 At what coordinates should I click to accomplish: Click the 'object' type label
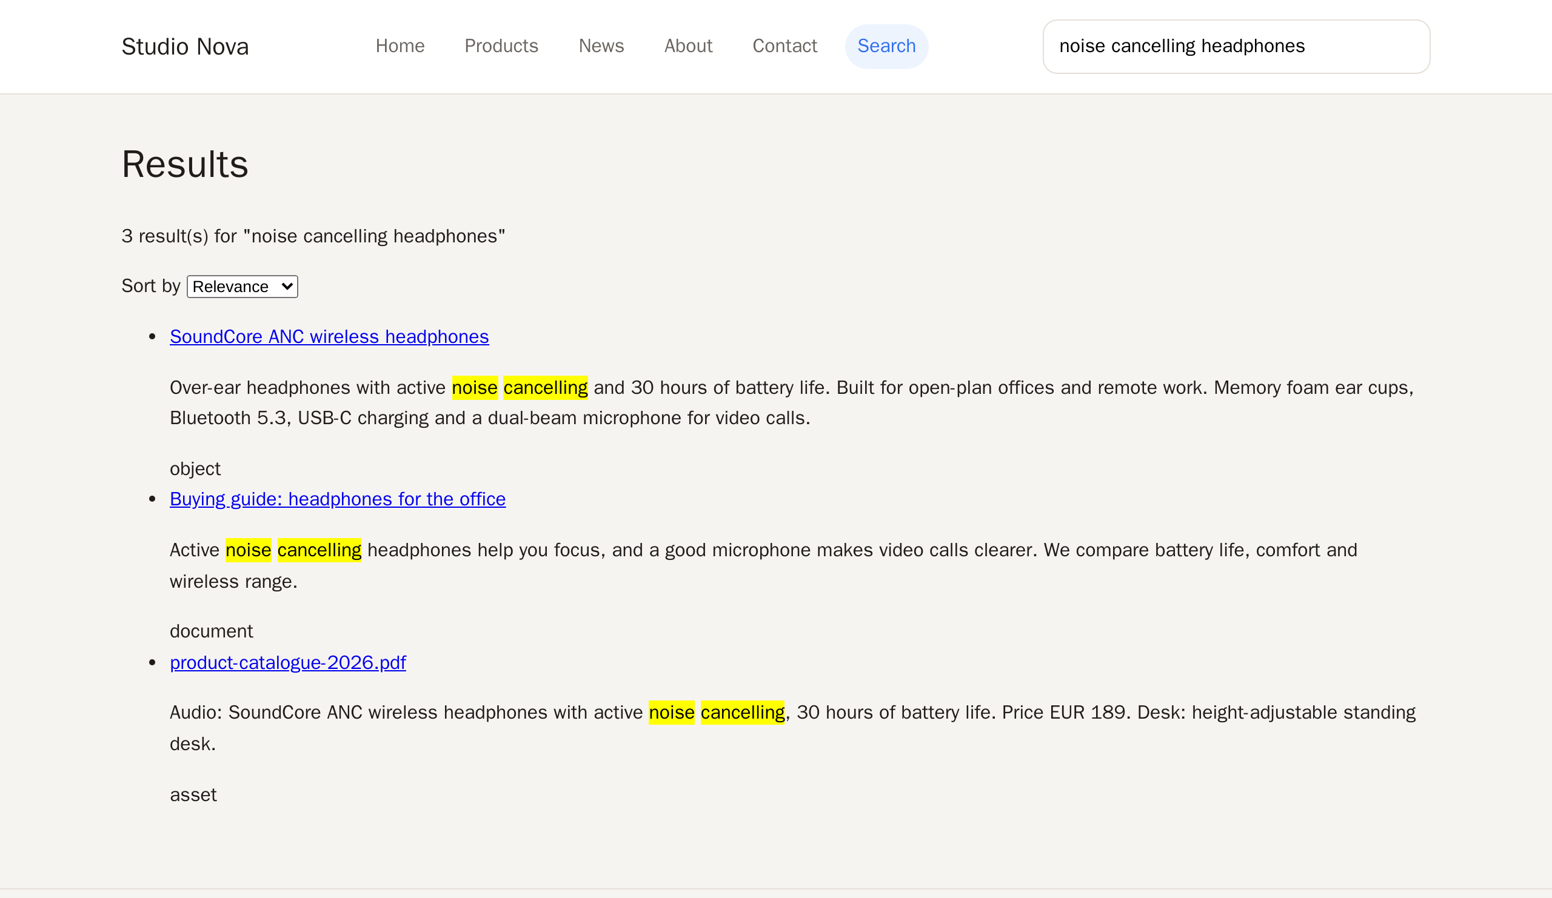click(195, 469)
